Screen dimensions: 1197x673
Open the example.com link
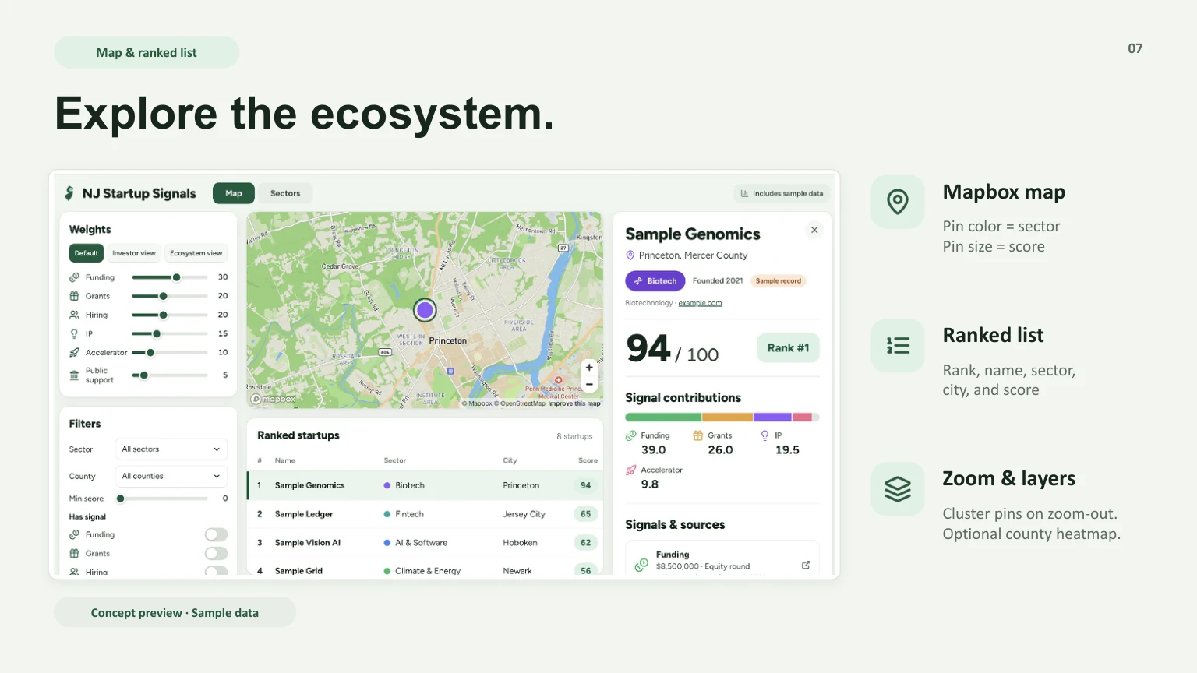(x=700, y=303)
